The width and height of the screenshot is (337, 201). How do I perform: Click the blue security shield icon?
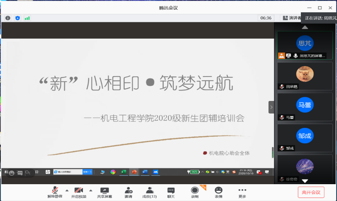[x=17, y=18]
